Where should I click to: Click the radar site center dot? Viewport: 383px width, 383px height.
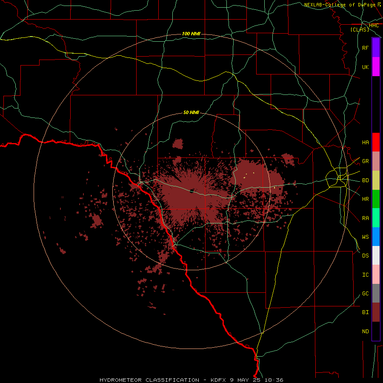pyautogui.click(x=192, y=191)
